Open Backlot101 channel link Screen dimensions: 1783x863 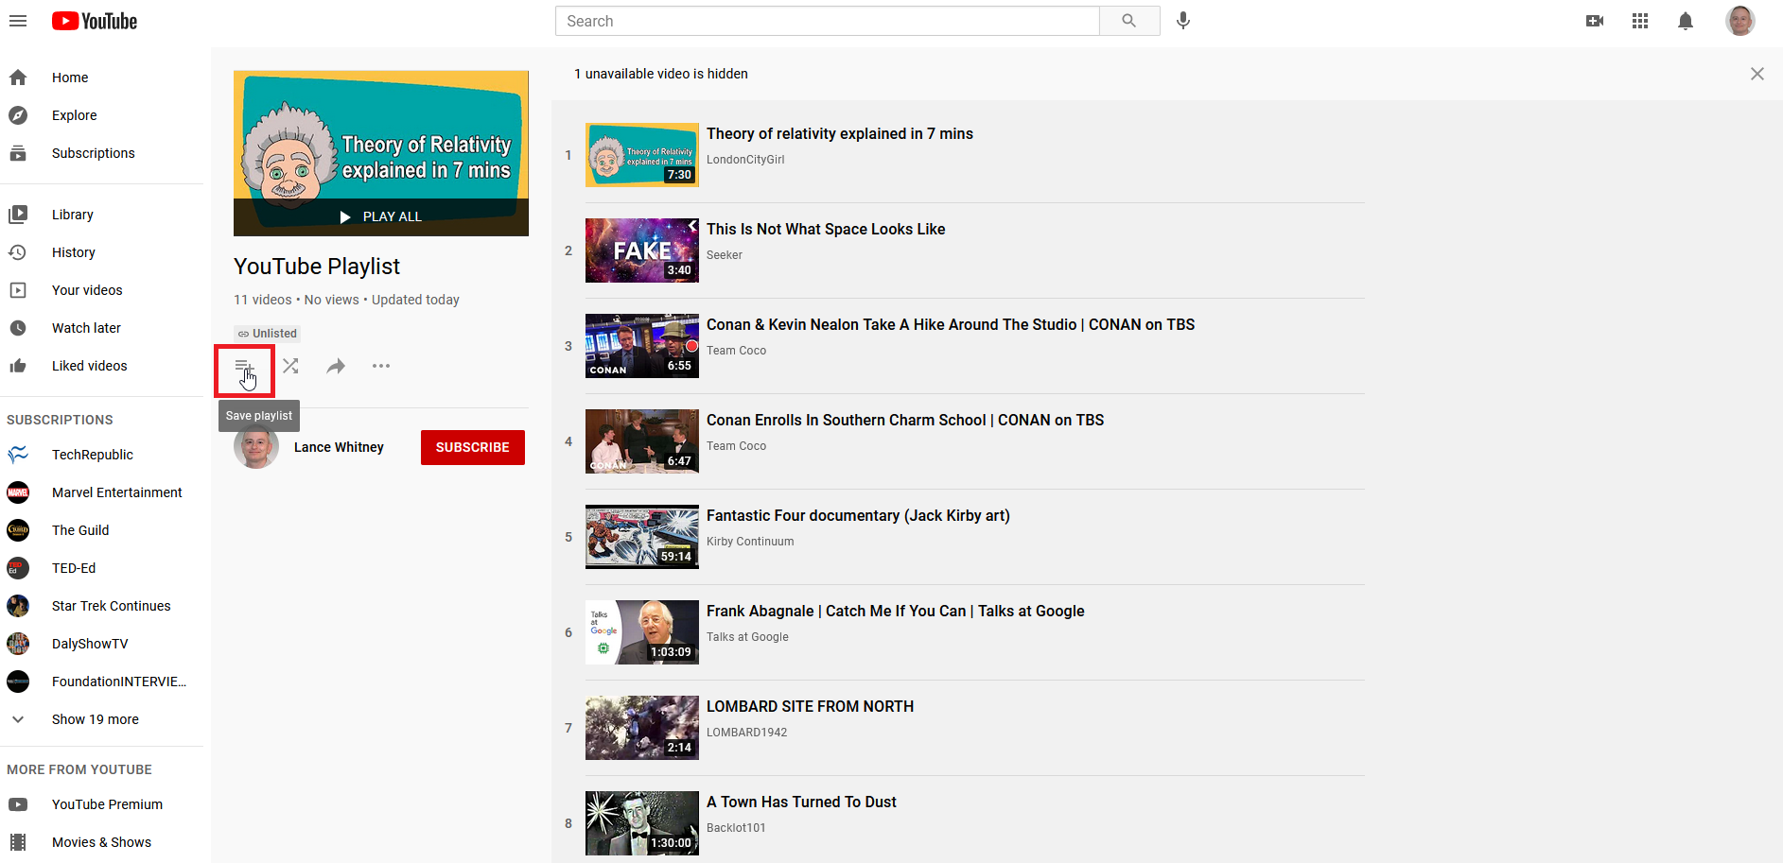(x=736, y=828)
